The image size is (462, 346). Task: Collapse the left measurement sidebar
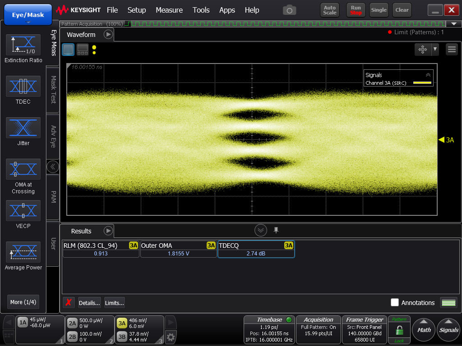coord(53,167)
